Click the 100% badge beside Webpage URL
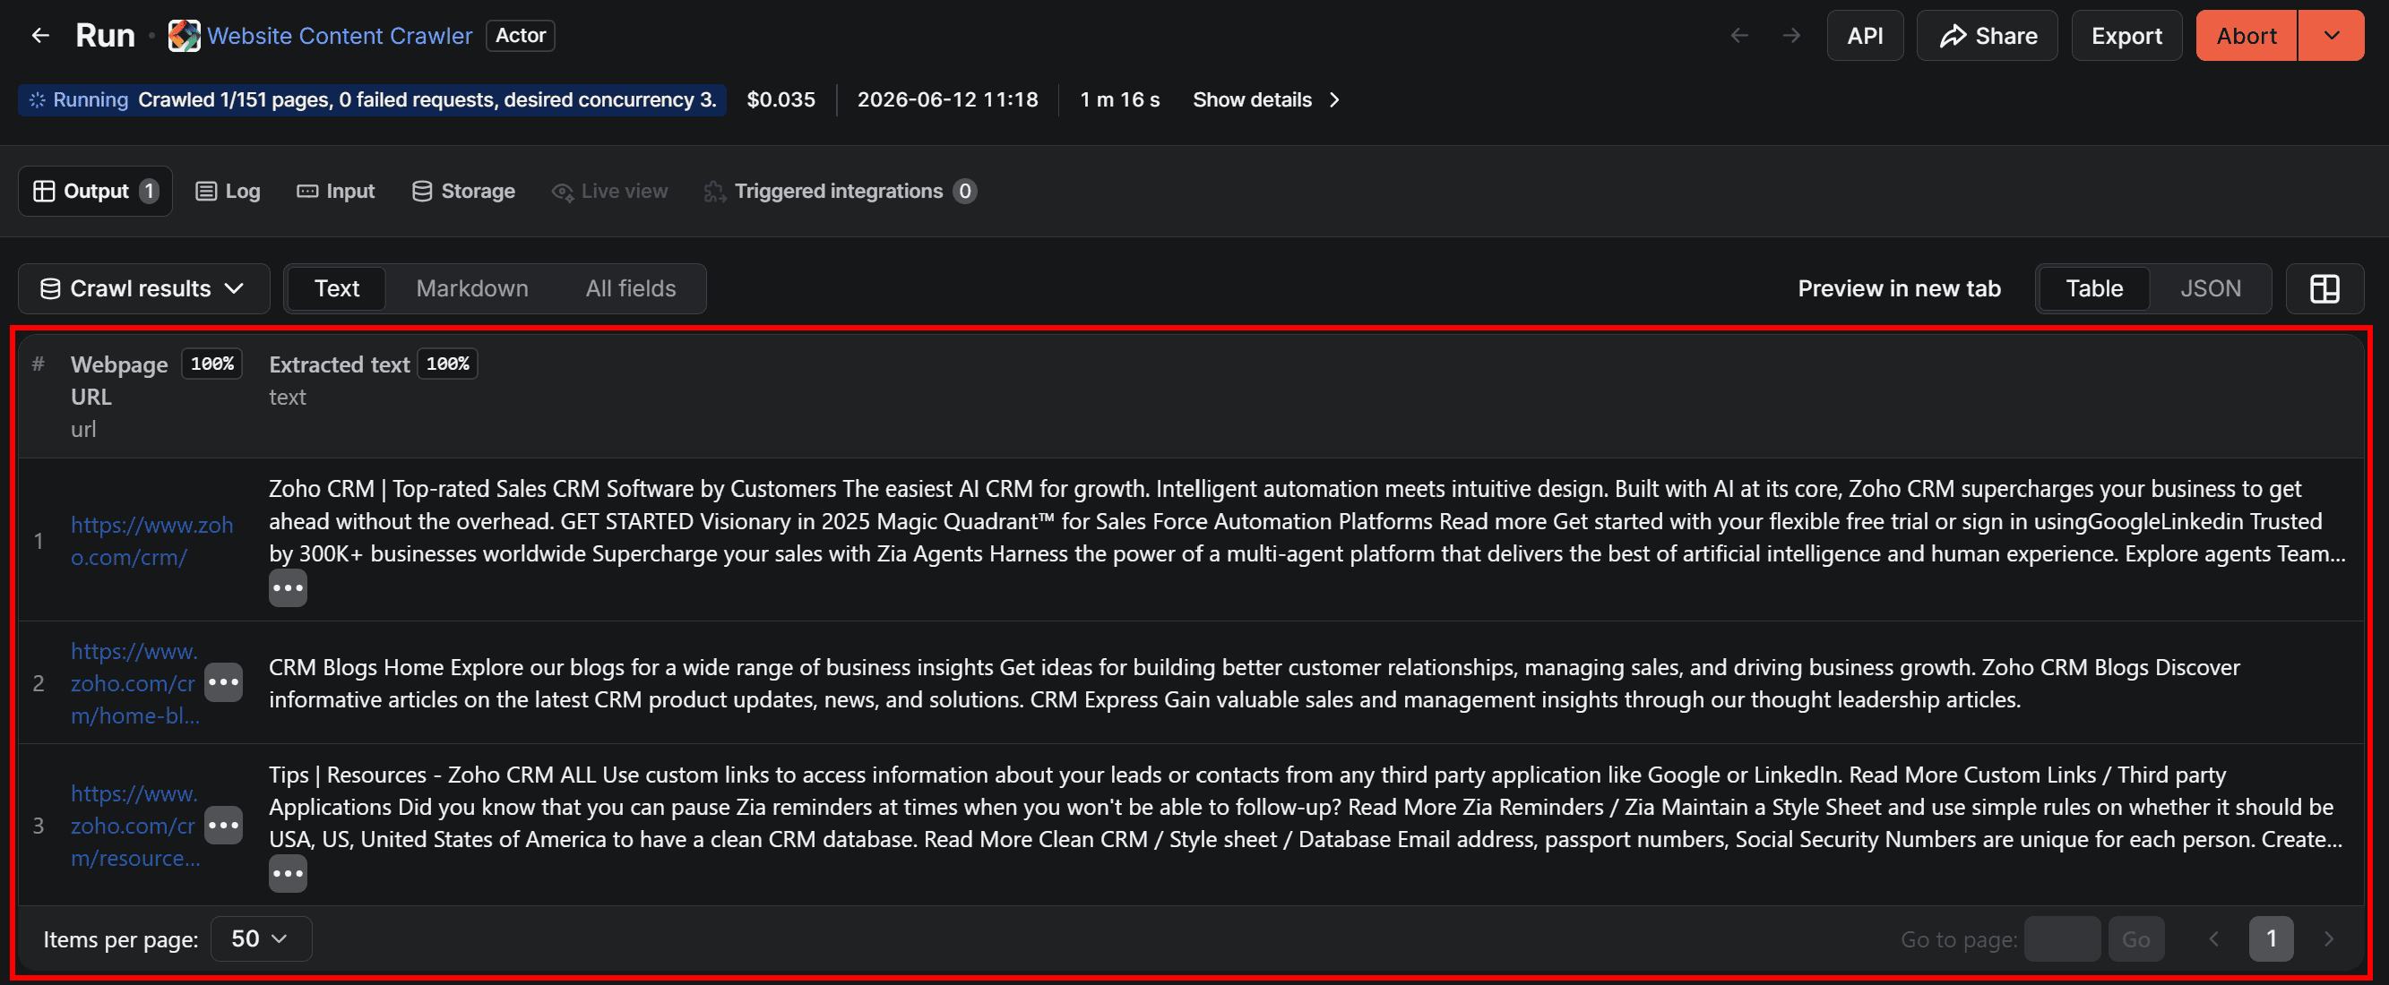The width and height of the screenshot is (2389, 985). tap(211, 364)
